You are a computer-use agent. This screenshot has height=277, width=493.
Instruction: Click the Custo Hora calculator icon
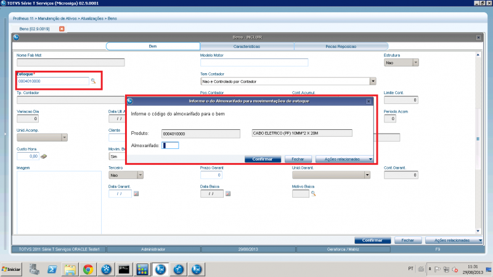tap(44, 156)
